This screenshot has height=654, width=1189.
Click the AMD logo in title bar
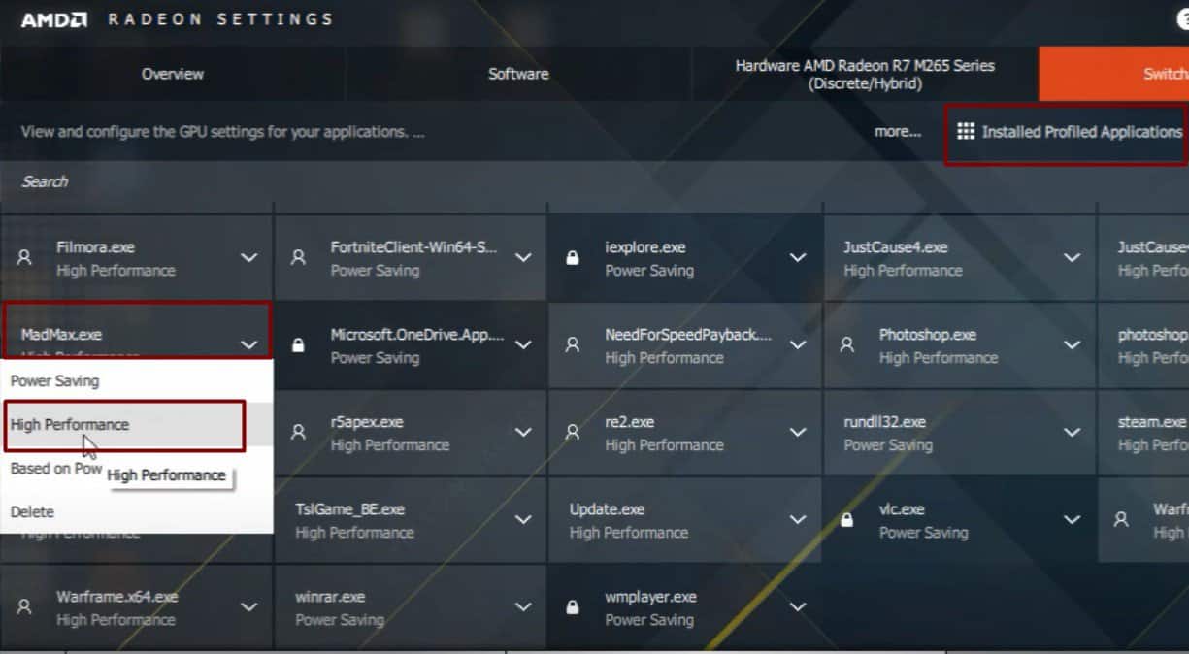click(53, 19)
